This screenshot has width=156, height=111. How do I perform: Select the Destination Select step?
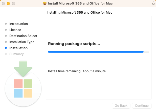[23, 36]
